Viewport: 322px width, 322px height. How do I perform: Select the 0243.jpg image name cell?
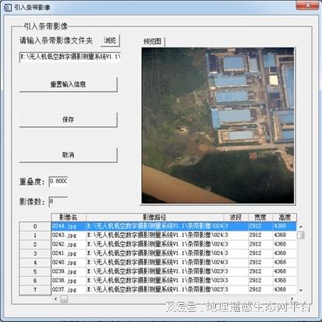click(69, 235)
